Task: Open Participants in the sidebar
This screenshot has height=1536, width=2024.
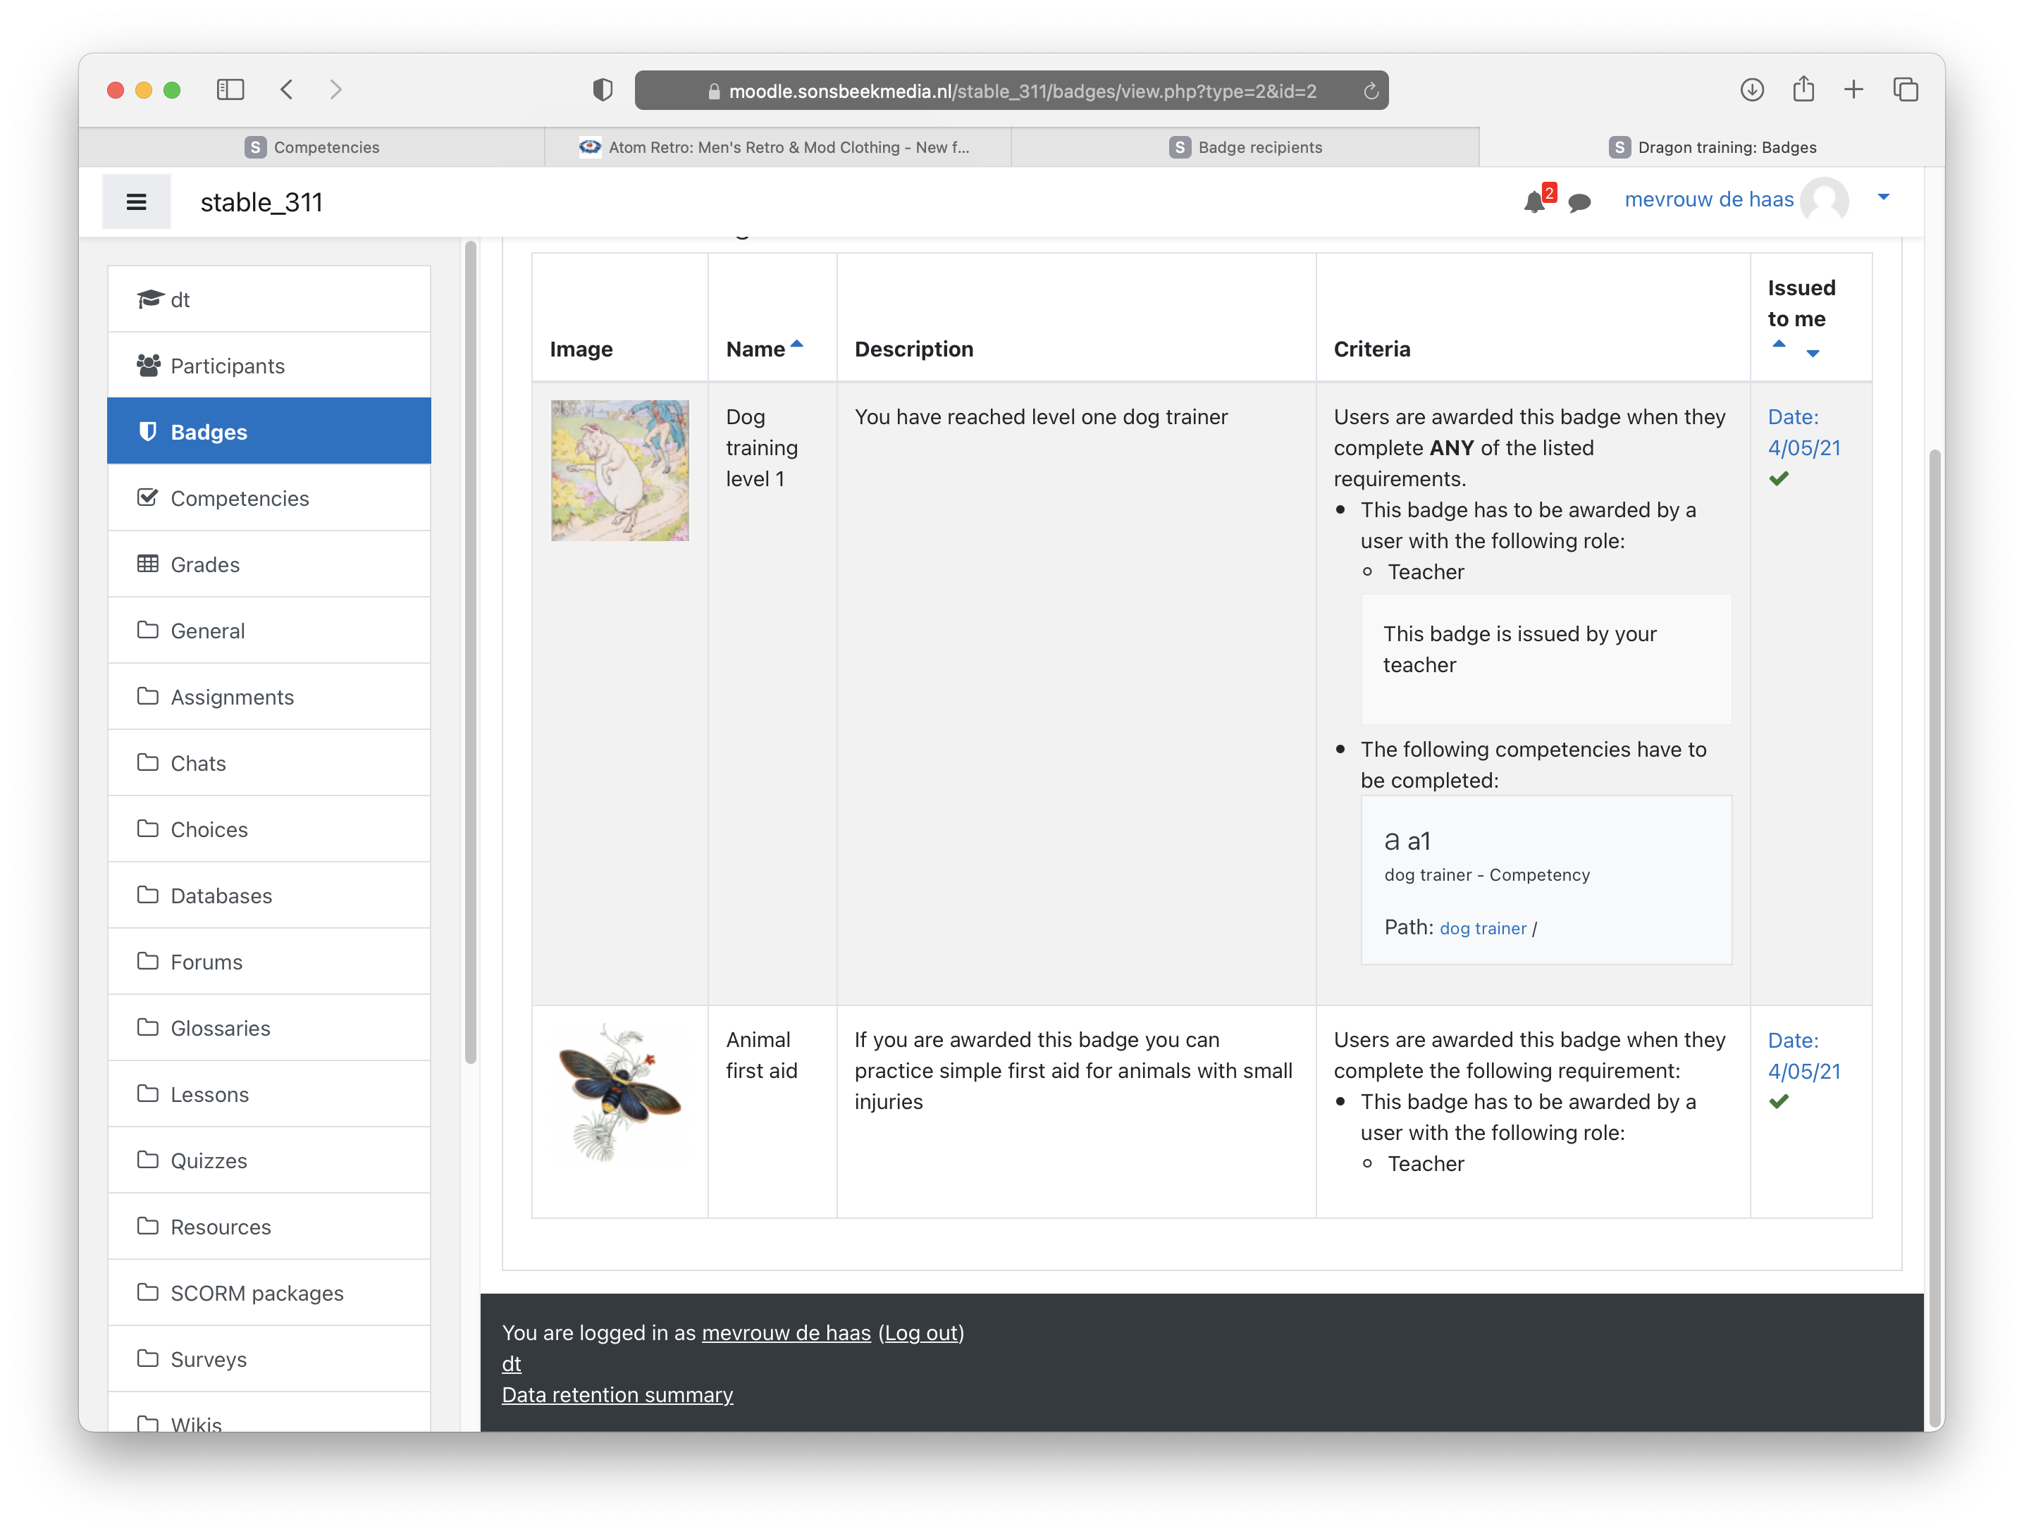Action: 269,366
